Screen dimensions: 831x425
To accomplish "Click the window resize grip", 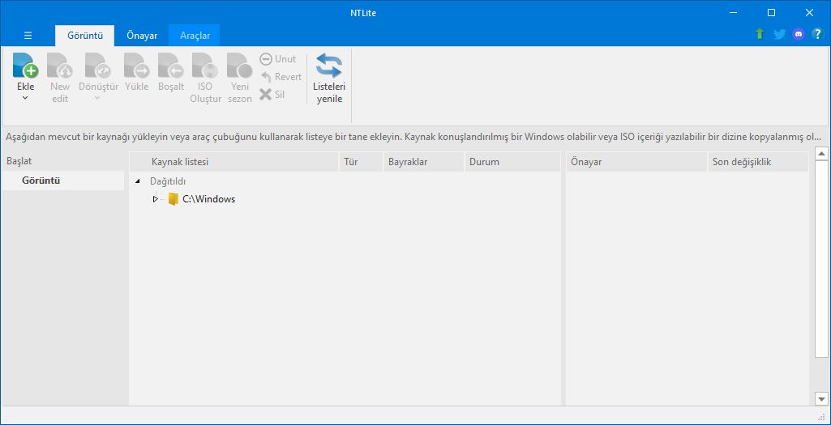I will 823,417.
